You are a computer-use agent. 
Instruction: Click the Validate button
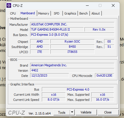[x=86, y=112]
